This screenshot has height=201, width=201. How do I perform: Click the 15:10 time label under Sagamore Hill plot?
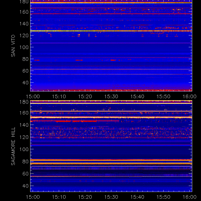[x=59, y=197]
